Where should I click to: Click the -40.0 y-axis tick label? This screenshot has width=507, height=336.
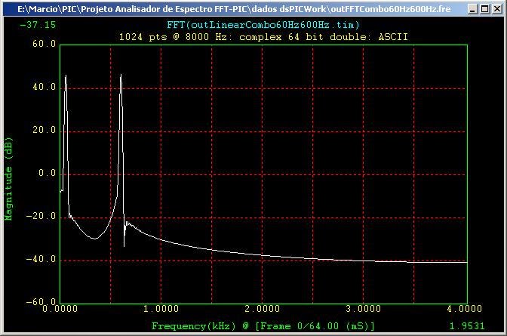click(41, 259)
